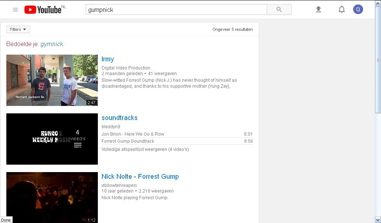This screenshot has width=381, height=223.
Task: Click the Nick Nolte playing Forrest Gump description
Action: pos(135,197)
